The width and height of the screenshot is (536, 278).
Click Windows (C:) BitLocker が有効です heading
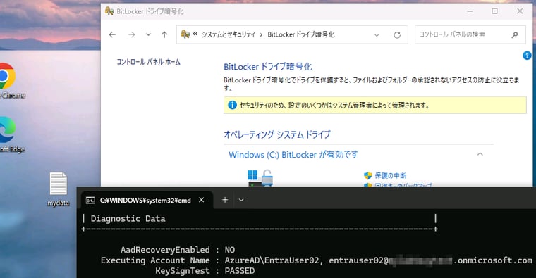pyautogui.click(x=293, y=155)
